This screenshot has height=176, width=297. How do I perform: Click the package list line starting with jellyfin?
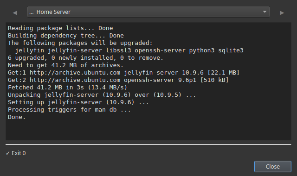click(x=129, y=50)
